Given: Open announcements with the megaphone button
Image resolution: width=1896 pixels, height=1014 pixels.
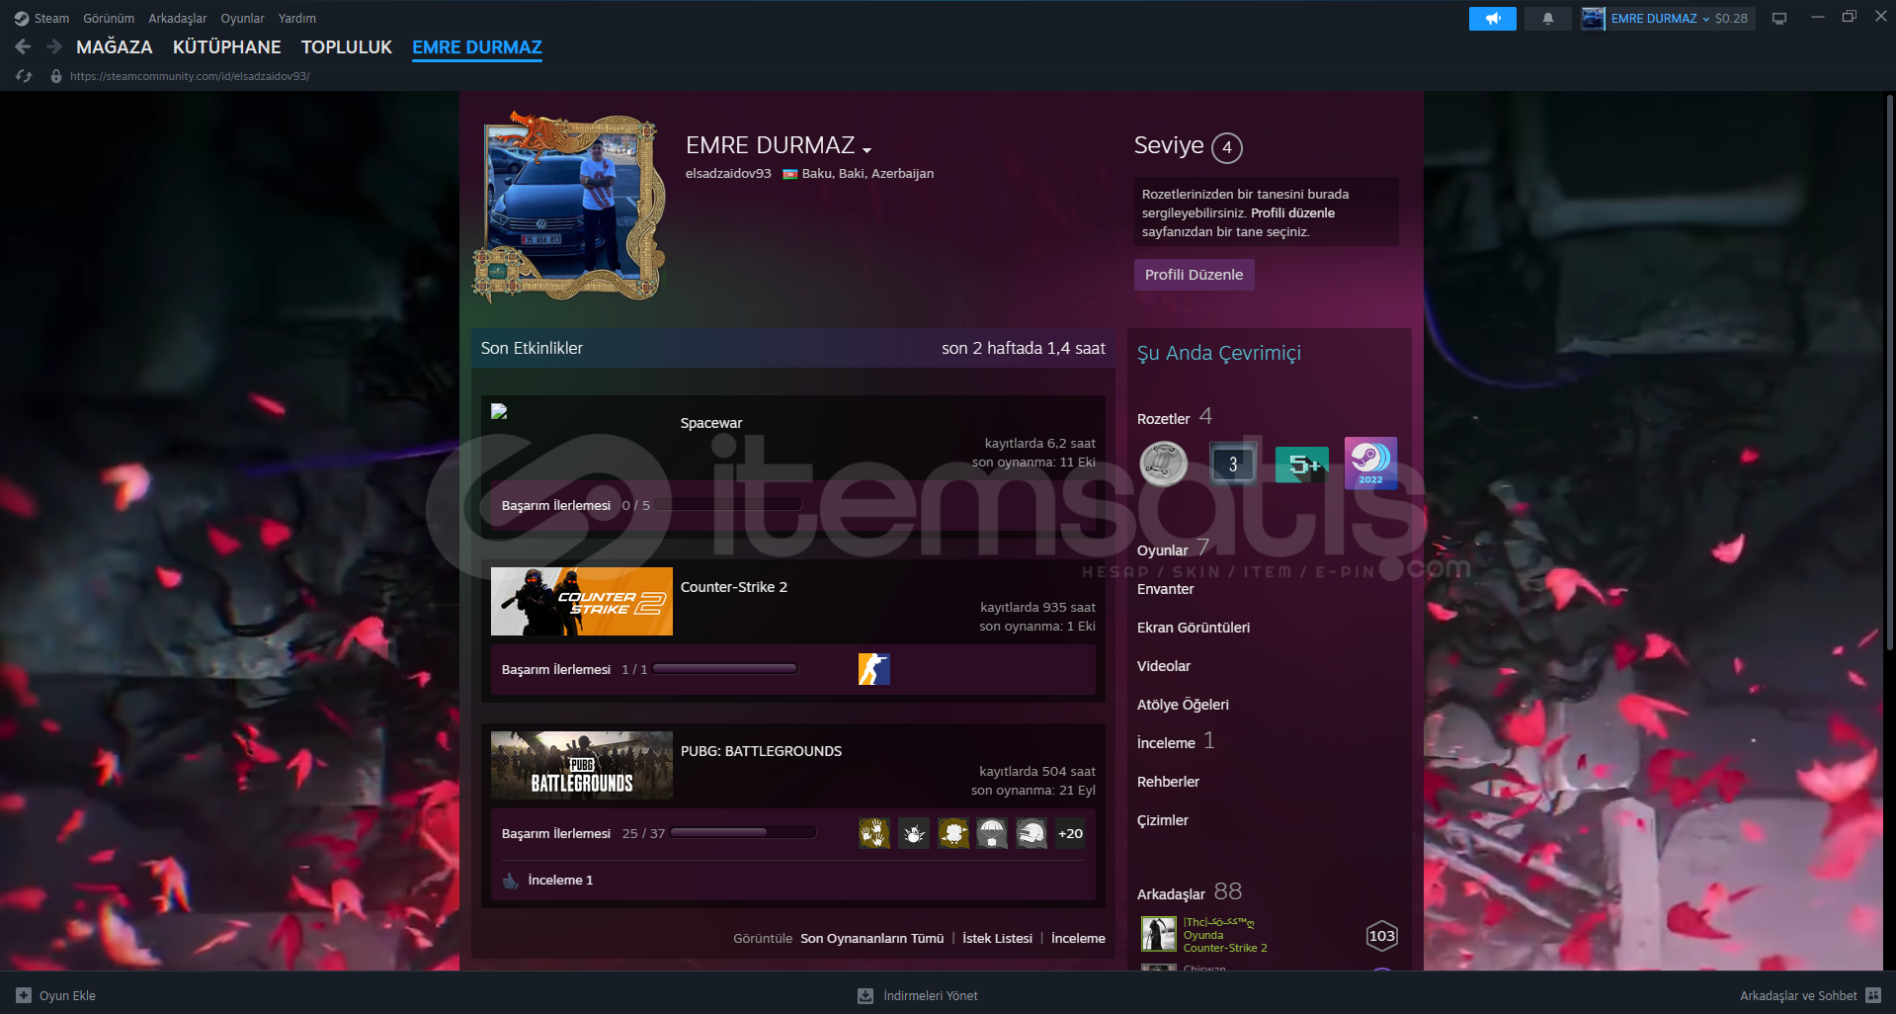Looking at the screenshot, I should (1492, 19).
